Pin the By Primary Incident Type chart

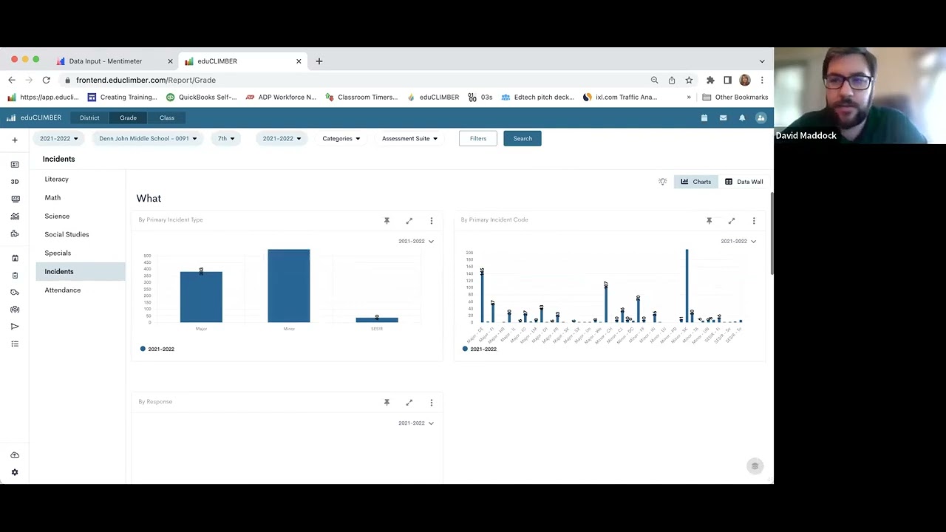pyautogui.click(x=387, y=221)
